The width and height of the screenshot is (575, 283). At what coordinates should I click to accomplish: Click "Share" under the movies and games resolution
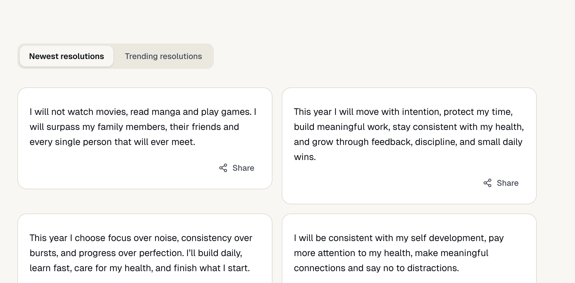coord(243,168)
